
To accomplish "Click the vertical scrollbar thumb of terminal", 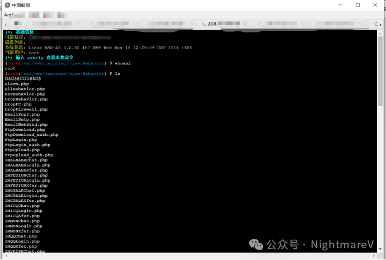I will click(x=380, y=71).
